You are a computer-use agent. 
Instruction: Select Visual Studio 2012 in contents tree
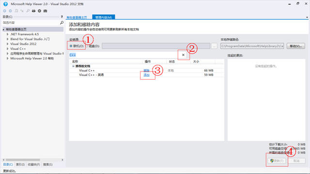click(23, 44)
